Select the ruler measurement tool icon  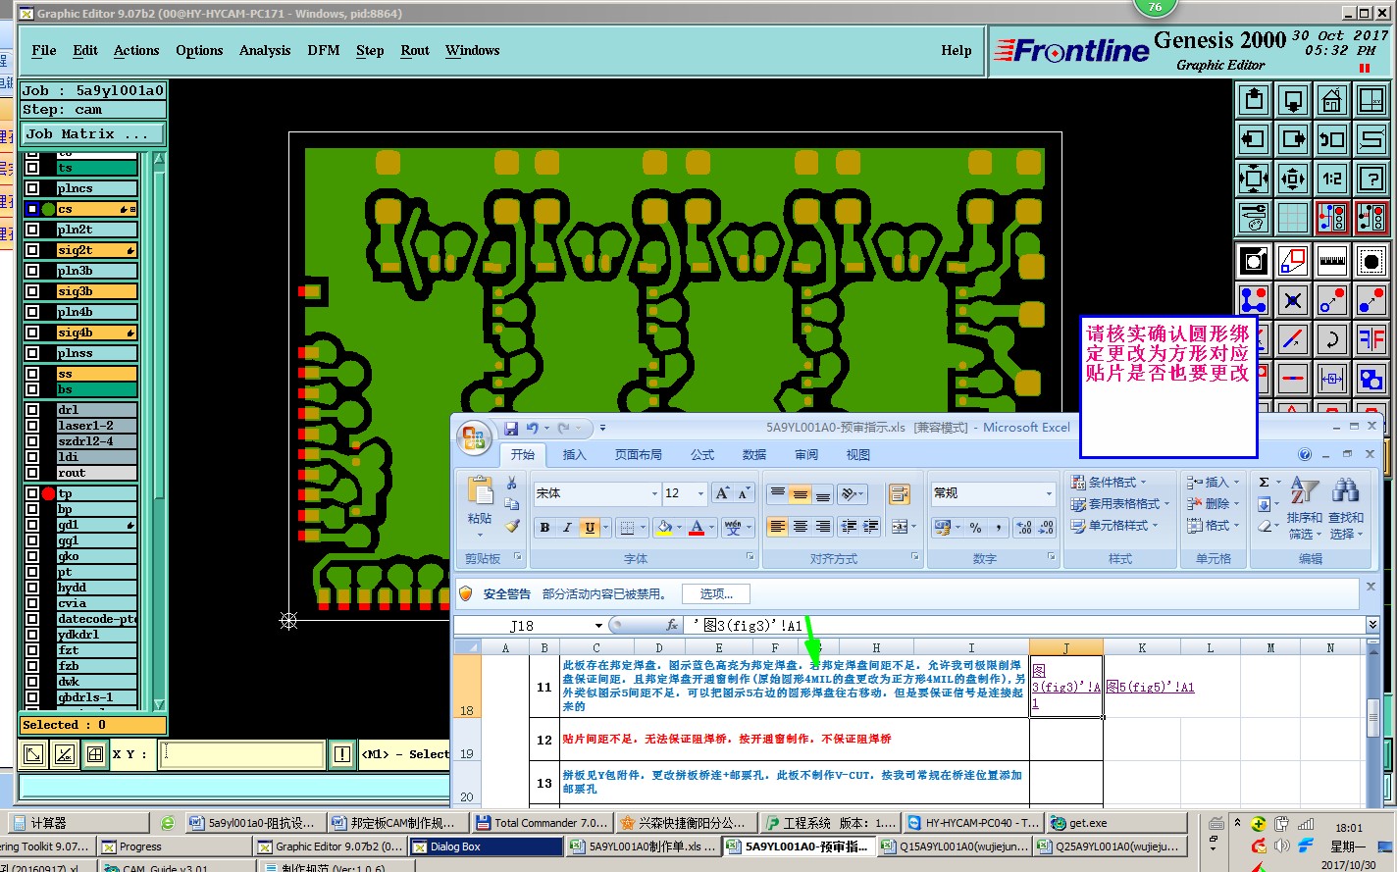[x=1332, y=261]
